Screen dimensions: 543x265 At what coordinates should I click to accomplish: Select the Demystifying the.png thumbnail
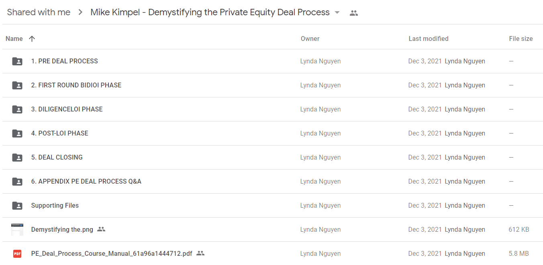click(17, 230)
